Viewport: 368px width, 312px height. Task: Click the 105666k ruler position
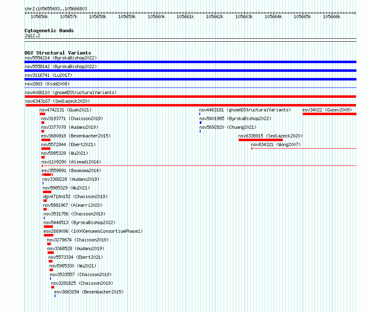(332, 17)
